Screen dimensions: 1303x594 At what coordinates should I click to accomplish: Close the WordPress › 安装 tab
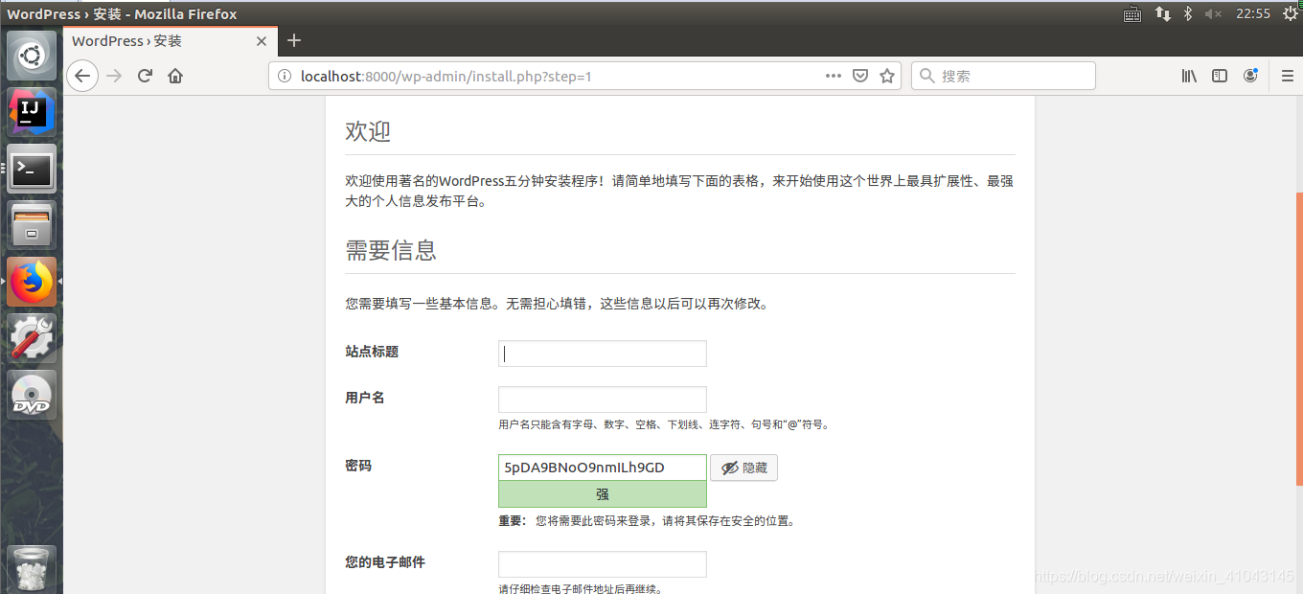(x=262, y=41)
